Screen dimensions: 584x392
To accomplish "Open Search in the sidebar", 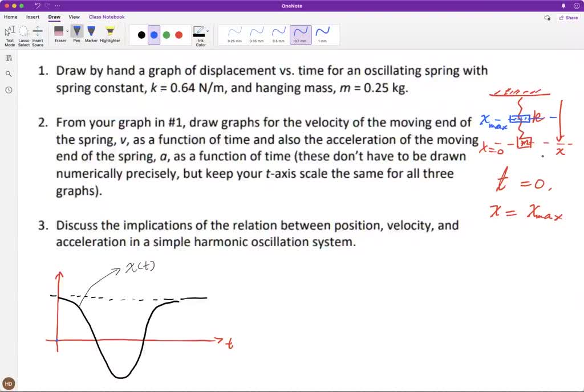I will 9,73.
